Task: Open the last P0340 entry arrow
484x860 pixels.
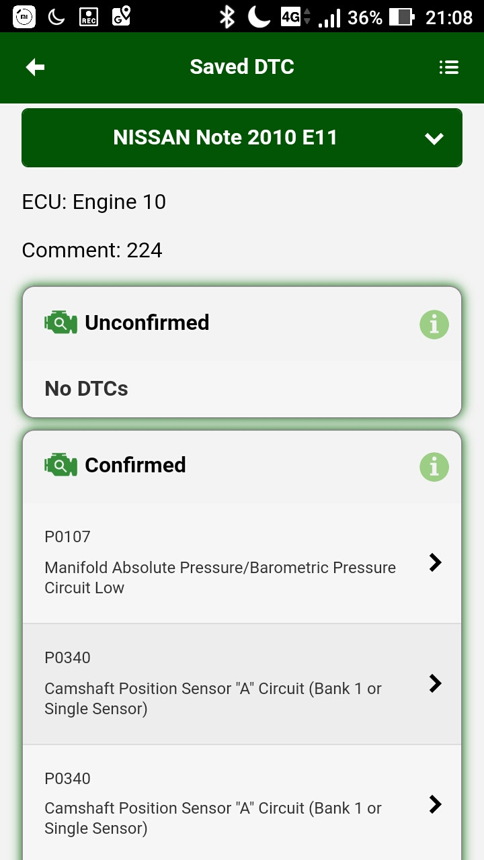Action: point(436,804)
